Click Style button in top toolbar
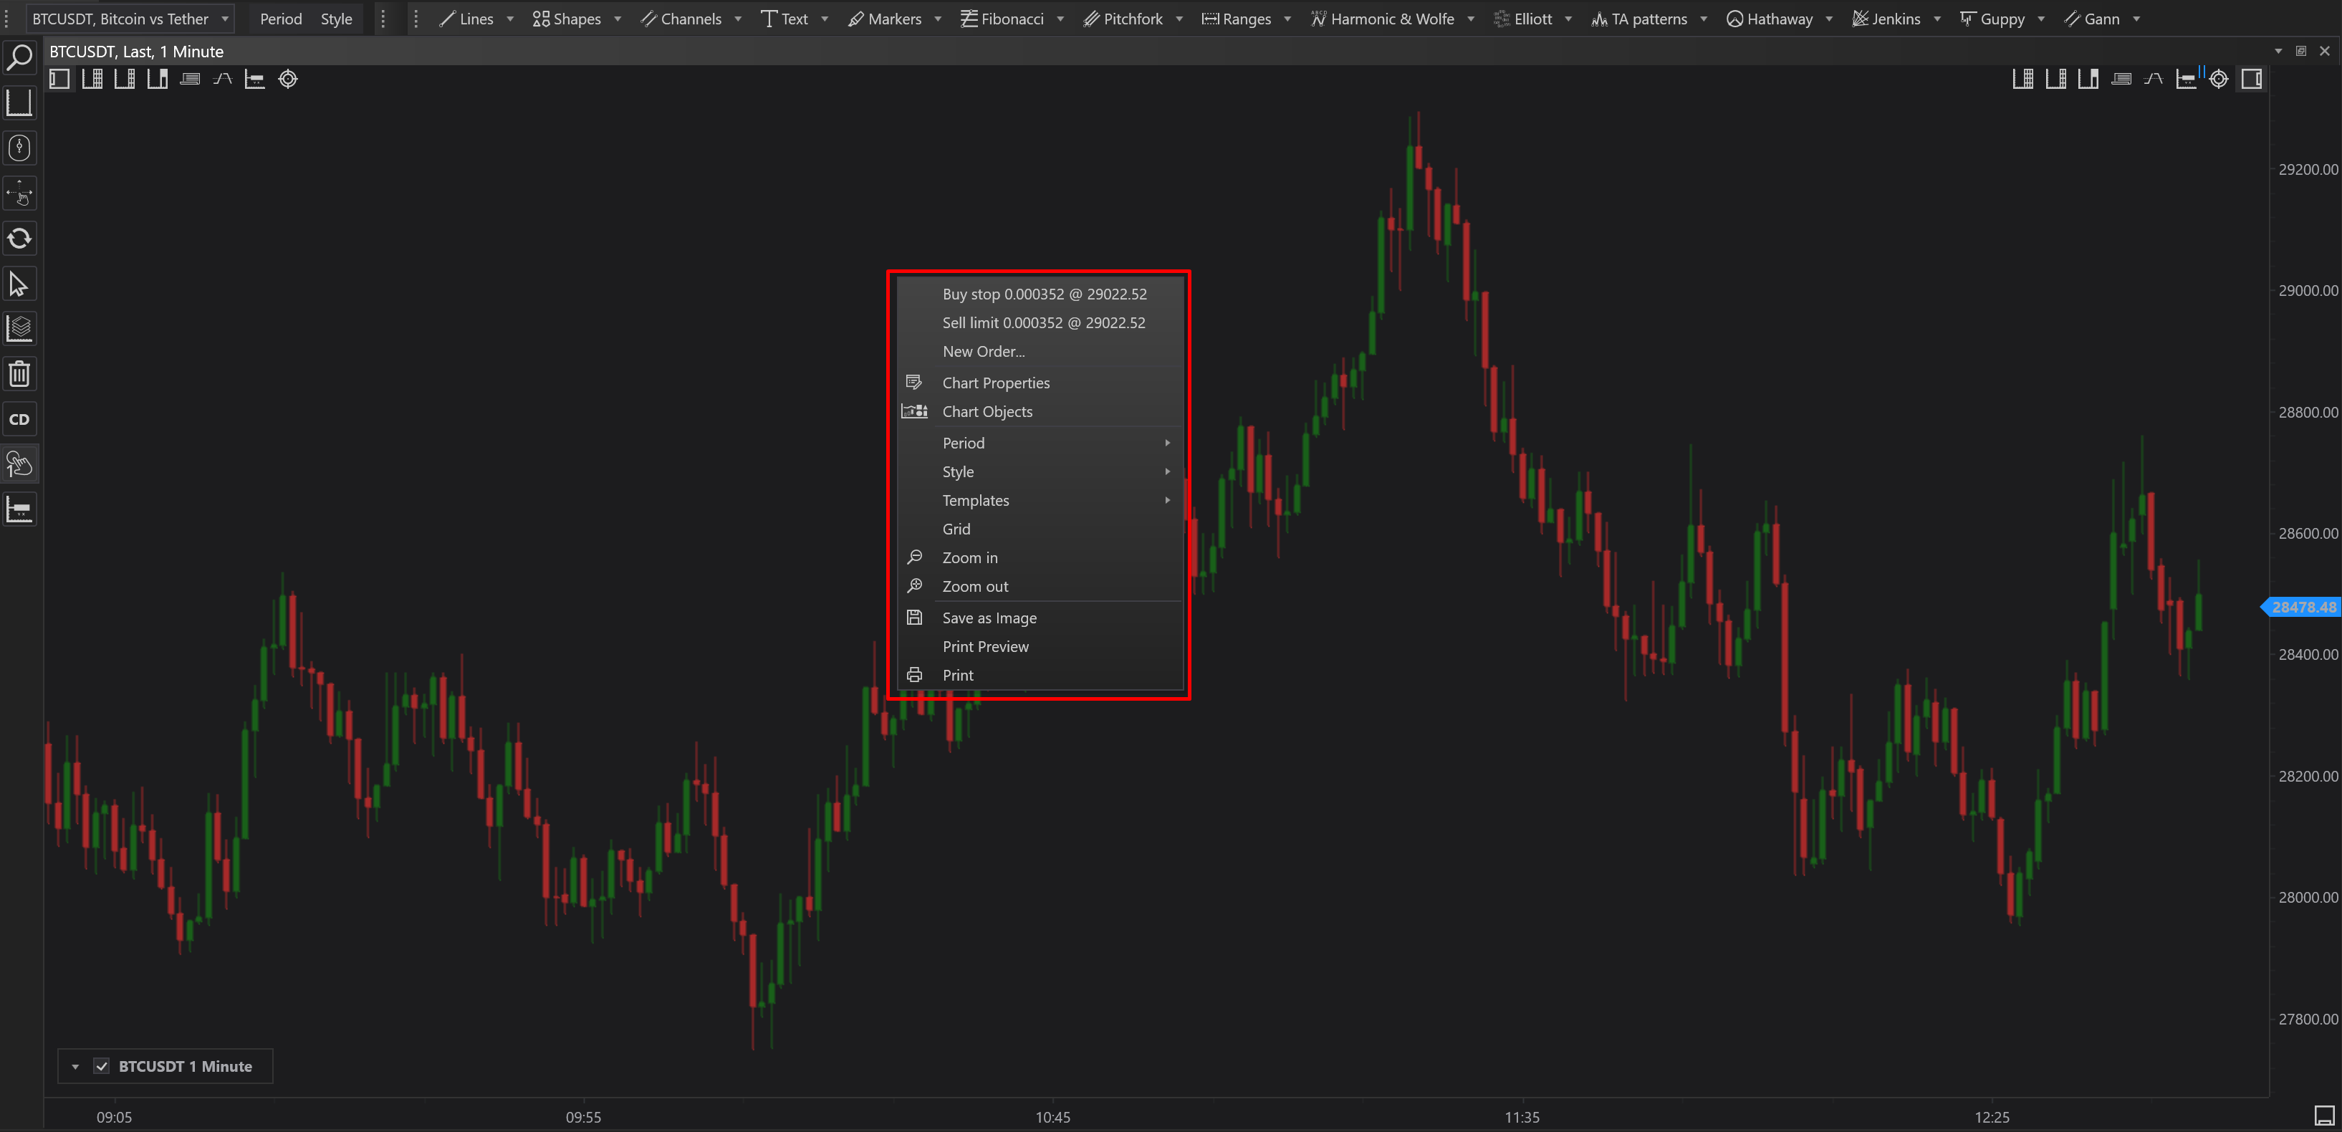 335,18
